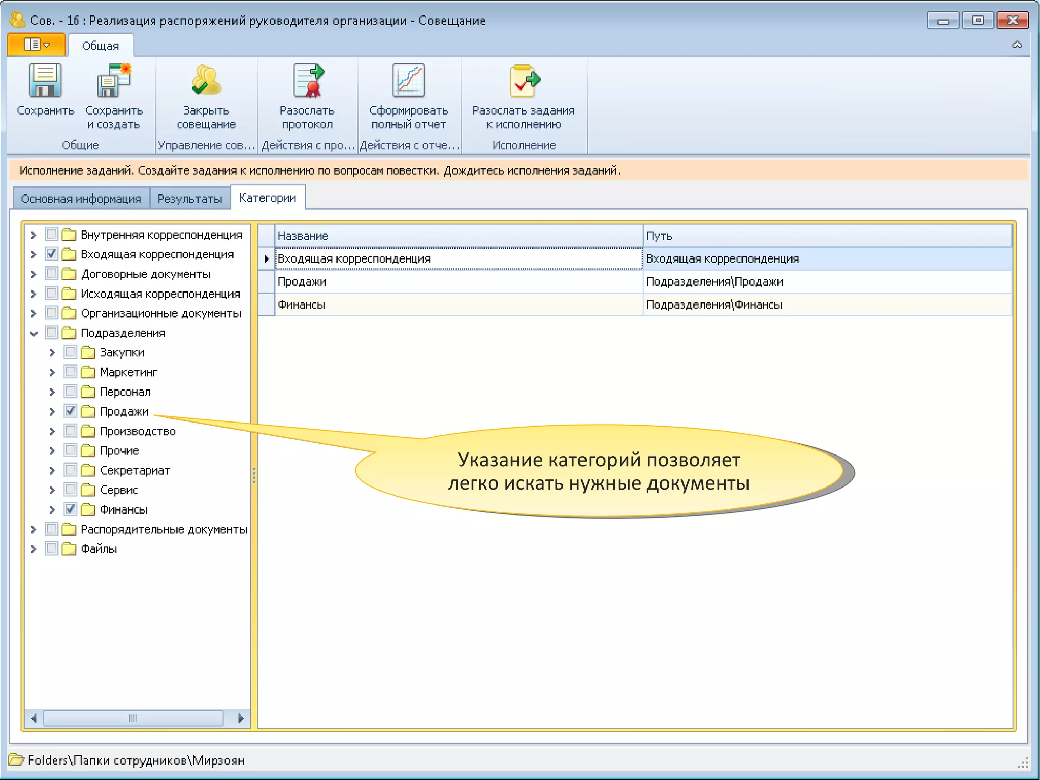The image size is (1040, 780).
Task: Click Разослать протокол icon
Action: (307, 81)
